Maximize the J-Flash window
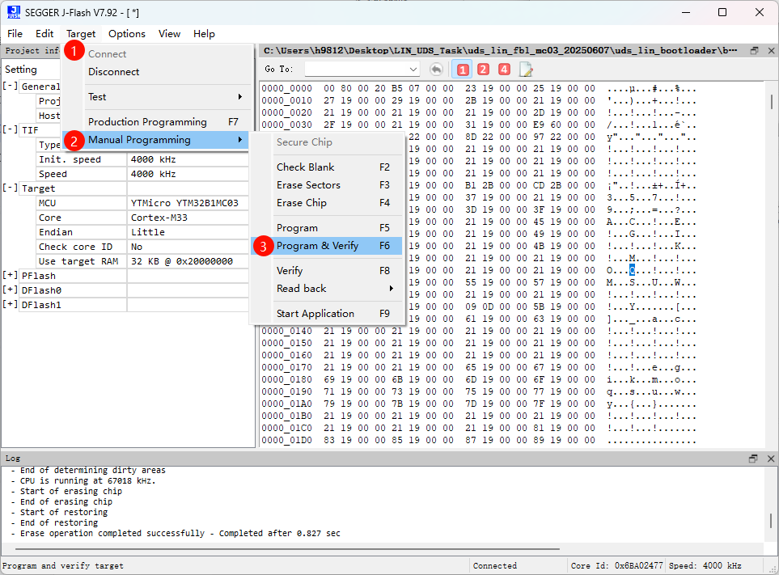This screenshot has width=779, height=575. point(722,12)
